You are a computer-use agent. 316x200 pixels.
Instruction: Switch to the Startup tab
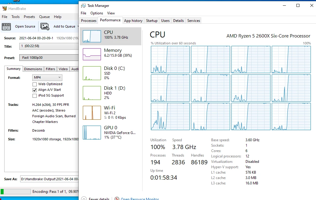[x=152, y=21]
